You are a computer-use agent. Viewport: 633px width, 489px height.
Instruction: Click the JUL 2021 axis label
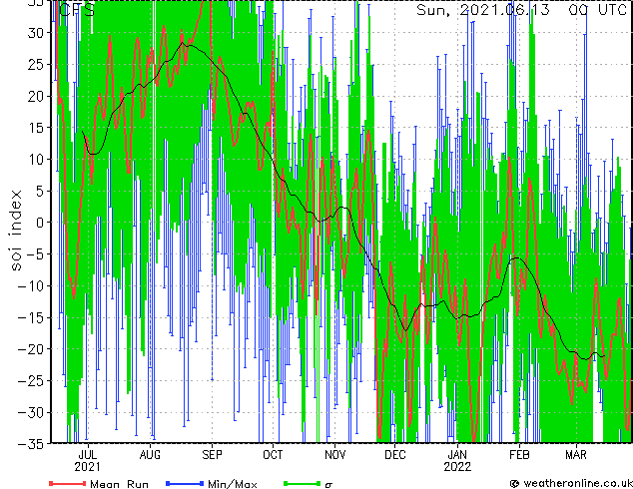tap(87, 461)
